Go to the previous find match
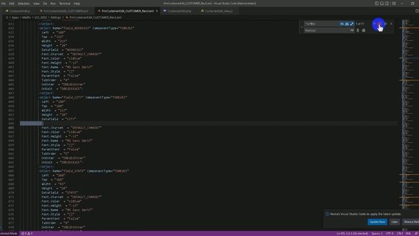The image size is (419, 236). point(374,24)
